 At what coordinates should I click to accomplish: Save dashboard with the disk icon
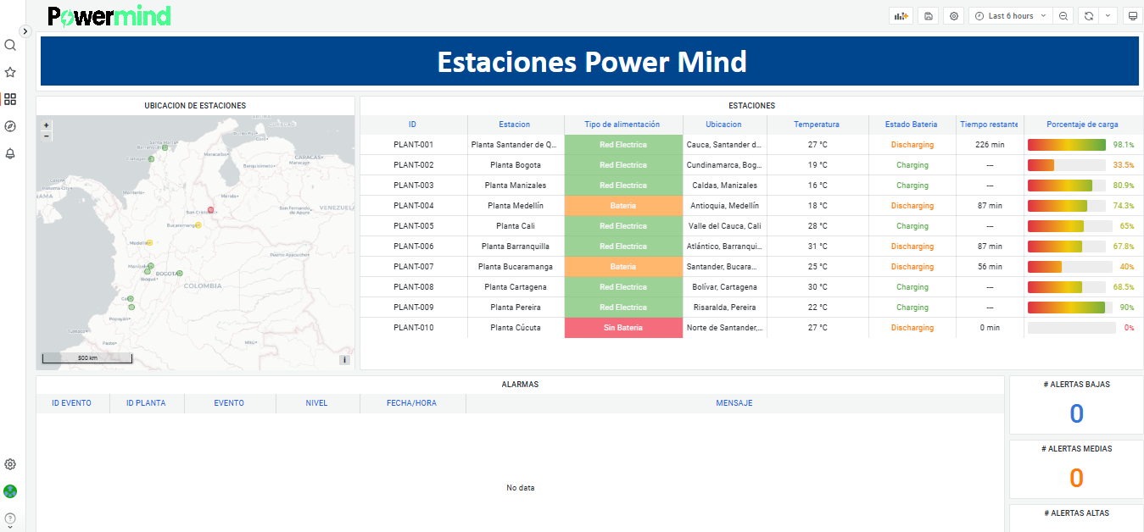tap(928, 16)
